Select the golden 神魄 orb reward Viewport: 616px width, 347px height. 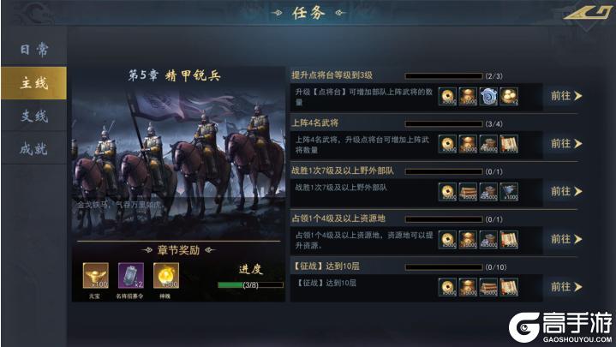(x=166, y=276)
